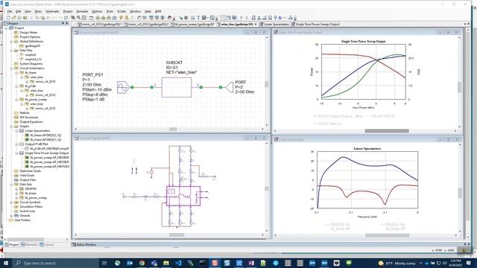Collapse the tb_power_sweep schematic node
The image size is (477, 268).
pyautogui.click(x=16, y=100)
